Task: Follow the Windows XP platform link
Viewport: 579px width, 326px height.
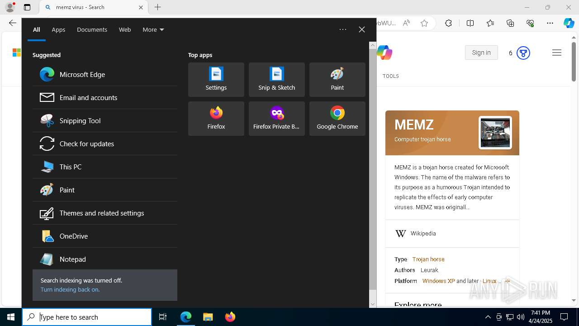Action: point(439,281)
